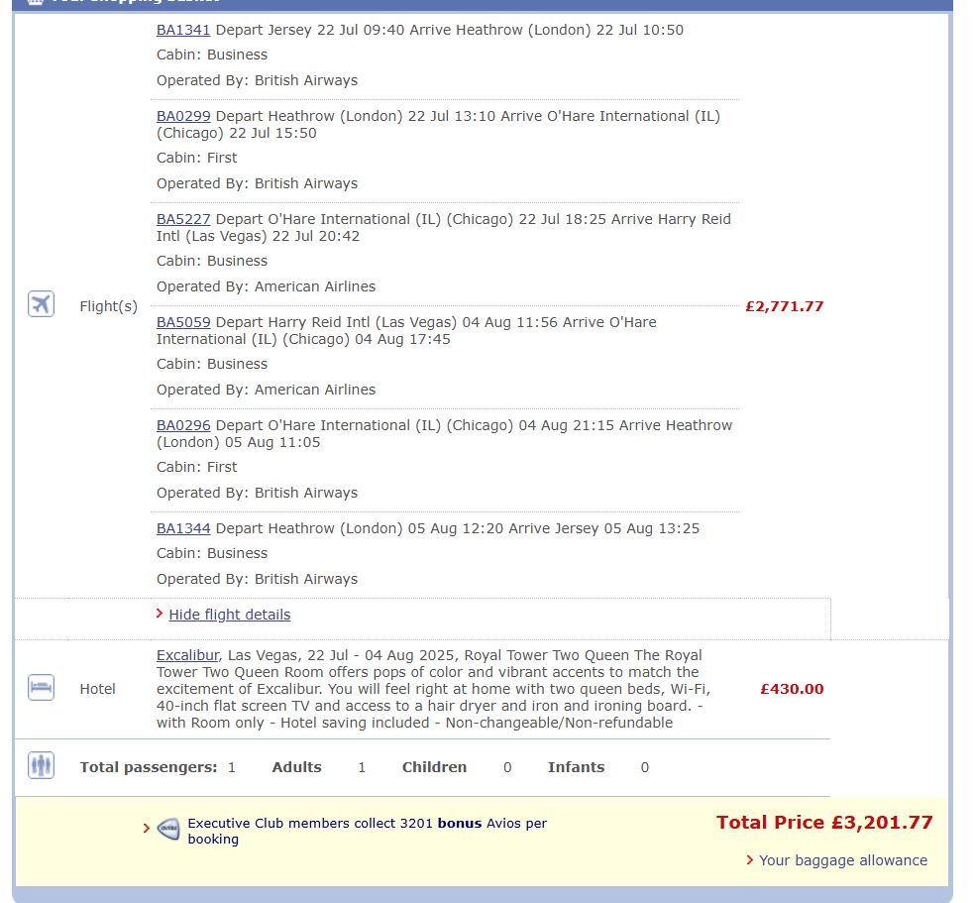
Task: Click the passengers people icon
Action: 41,765
